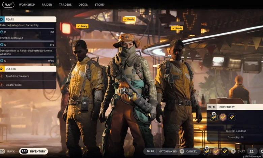The width and height of the screenshot is (263, 158).
Task: Open the party members icon showing 1
Action: (252, 151)
